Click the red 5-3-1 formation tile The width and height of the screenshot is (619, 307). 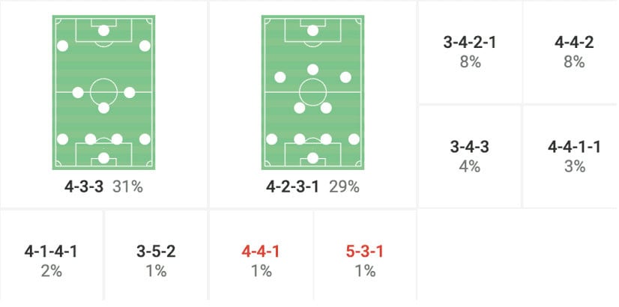pyautogui.click(x=365, y=260)
